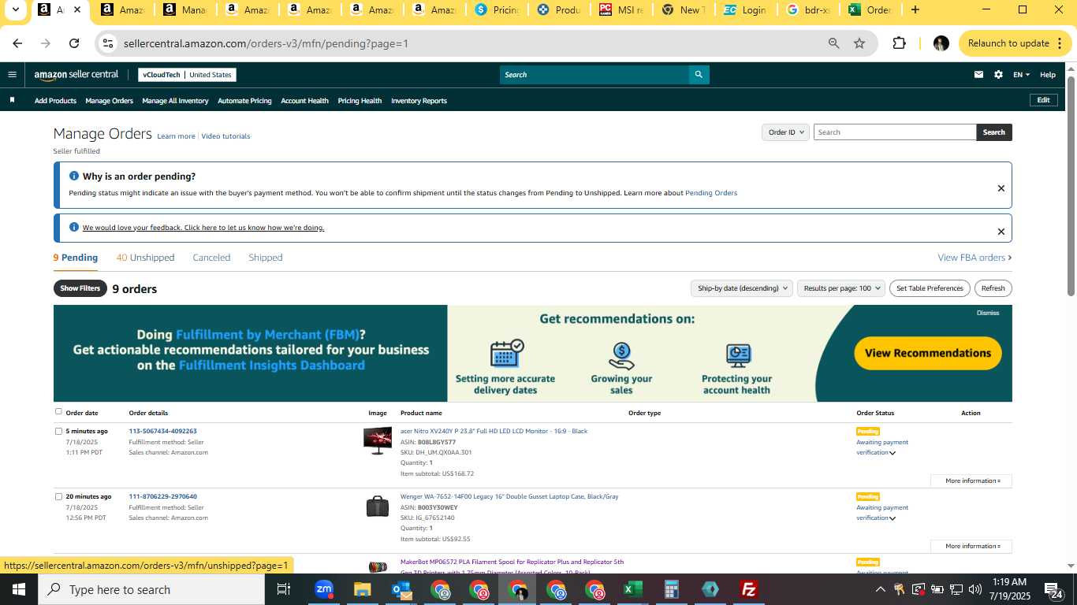Click the search magnifier button in header
The height and width of the screenshot is (605, 1077).
click(x=699, y=75)
